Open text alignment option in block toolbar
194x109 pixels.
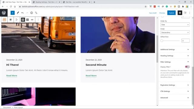[x=17, y=20]
